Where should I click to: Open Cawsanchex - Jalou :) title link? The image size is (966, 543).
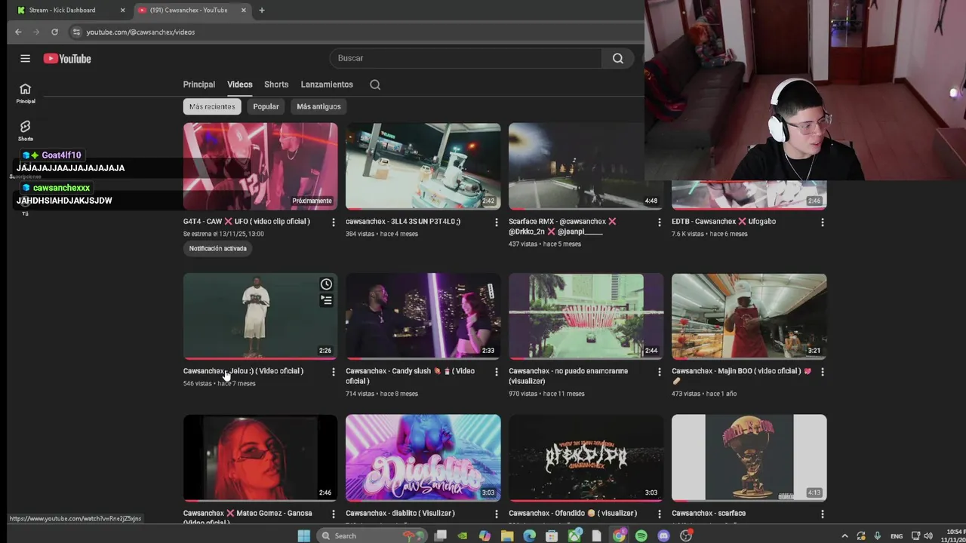tap(243, 371)
